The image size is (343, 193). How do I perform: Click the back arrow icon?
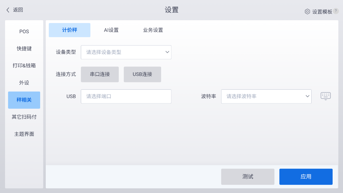tap(8, 10)
